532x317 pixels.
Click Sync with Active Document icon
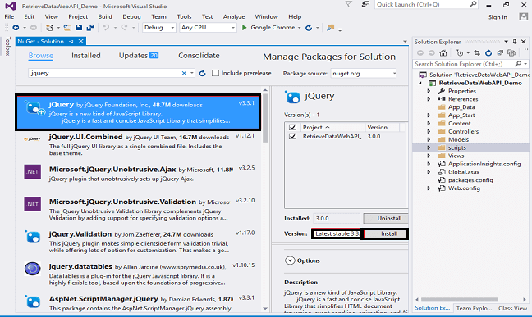pyautogui.click(x=477, y=53)
